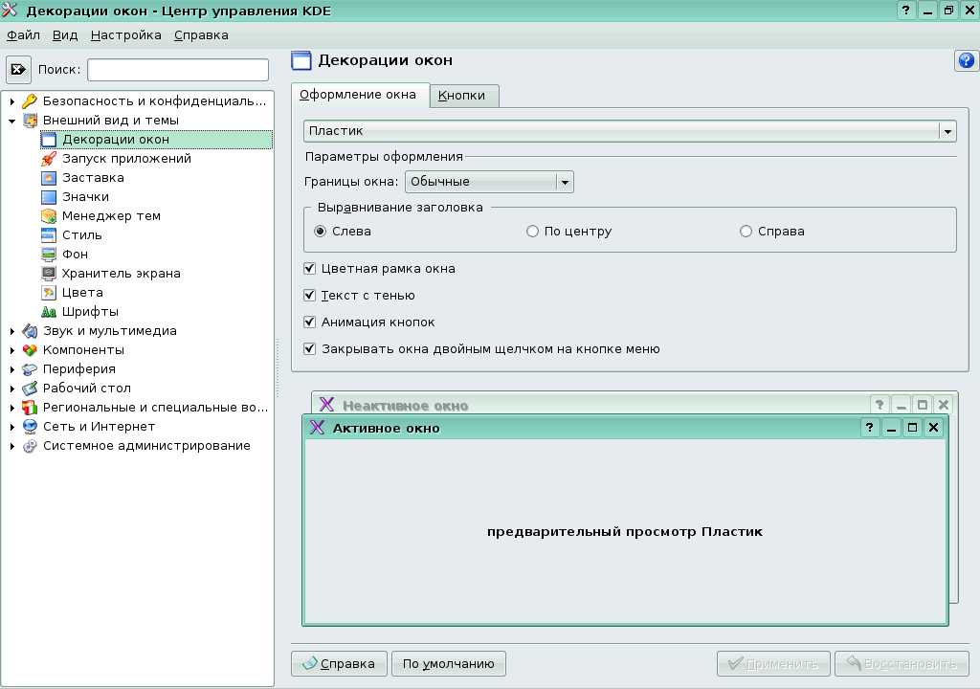Open the Пластик decoration dropdown
Screen dimensions: 980x689
click(946, 131)
